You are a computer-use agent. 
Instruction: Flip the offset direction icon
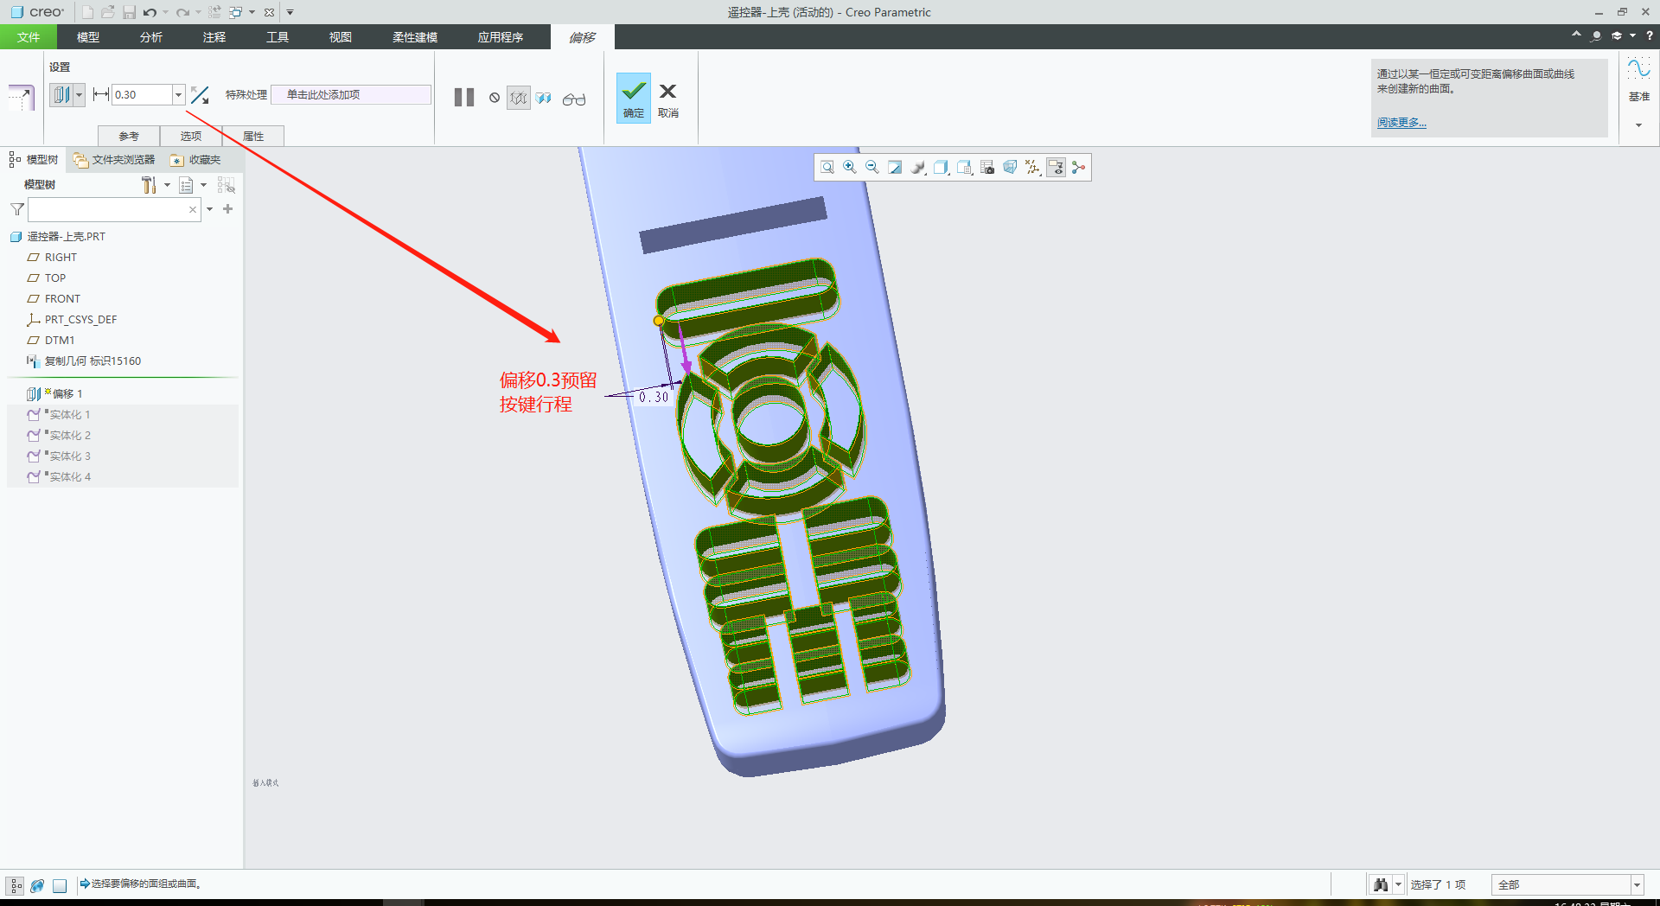point(200,95)
